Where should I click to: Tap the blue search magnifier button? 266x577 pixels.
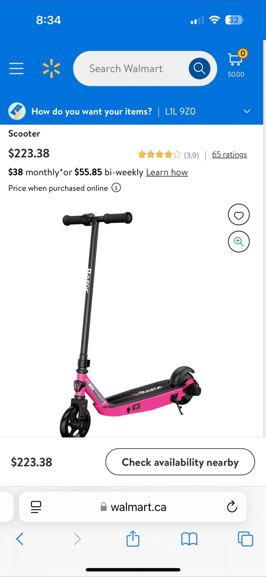(x=199, y=69)
